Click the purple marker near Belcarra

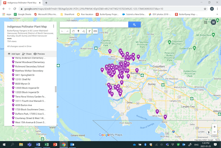(x=138, y=57)
